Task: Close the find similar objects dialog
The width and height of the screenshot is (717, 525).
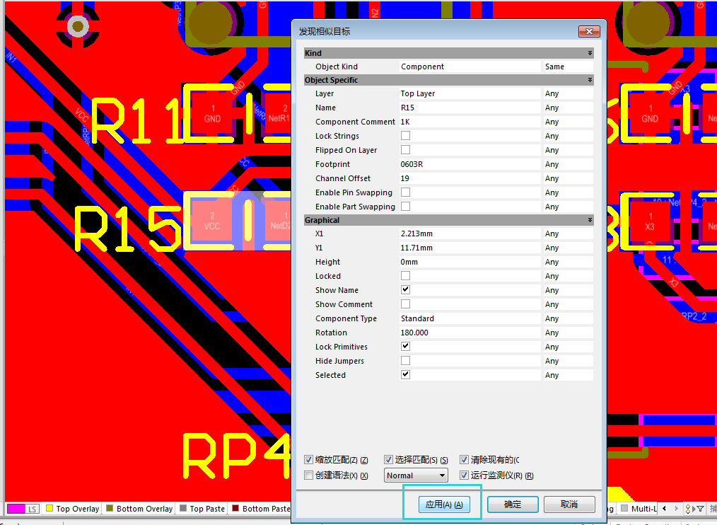Action: click(588, 31)
